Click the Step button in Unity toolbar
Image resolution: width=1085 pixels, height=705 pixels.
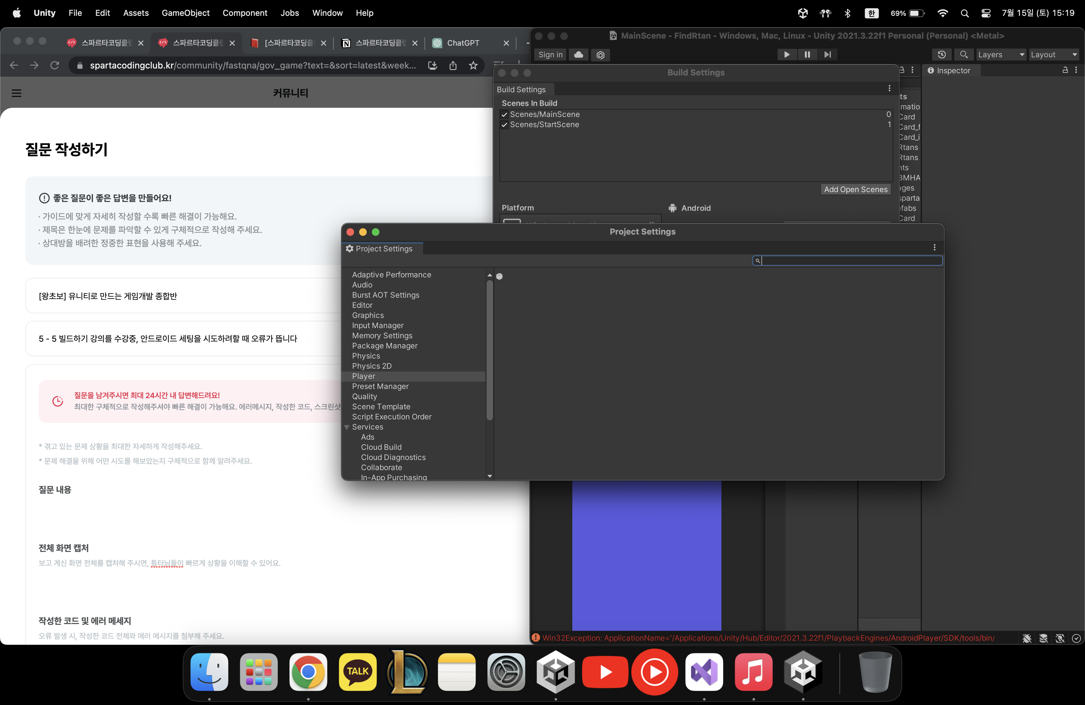[x=827, y=55]
